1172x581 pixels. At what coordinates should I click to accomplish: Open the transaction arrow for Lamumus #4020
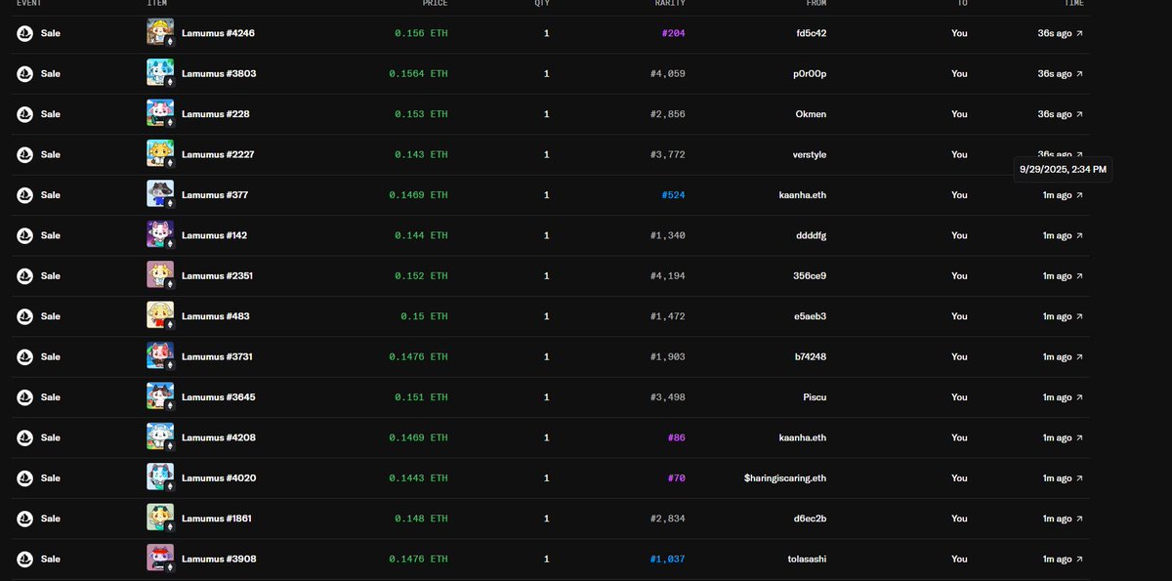coord(1079,478)
